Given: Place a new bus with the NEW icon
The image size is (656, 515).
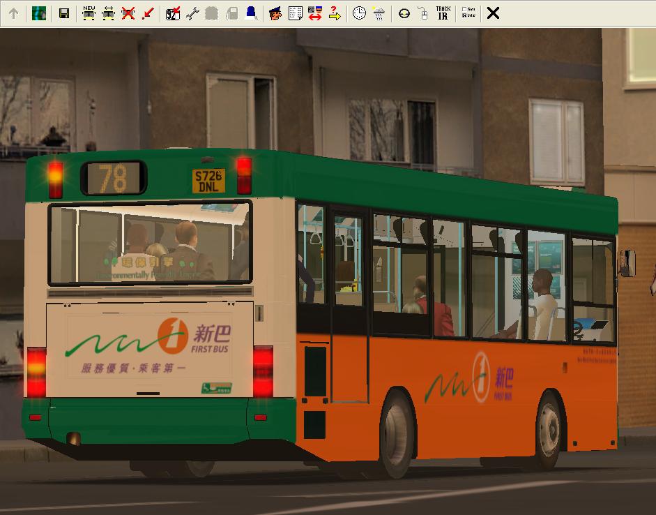Looking at the screenshot, I should coord(89,13).
